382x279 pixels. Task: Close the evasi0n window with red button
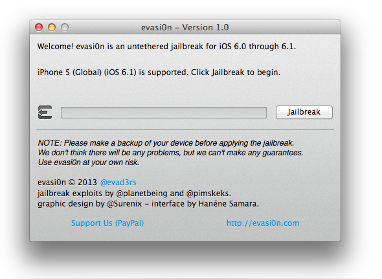39,27
